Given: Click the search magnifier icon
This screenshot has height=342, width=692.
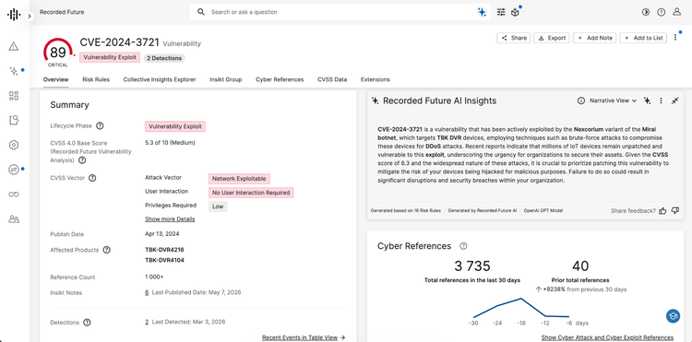Looking at the screenshot, I should click(201, 12).
